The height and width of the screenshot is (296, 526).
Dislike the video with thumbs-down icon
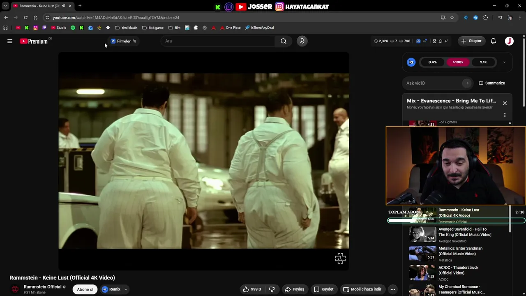(x=272, y=289)
